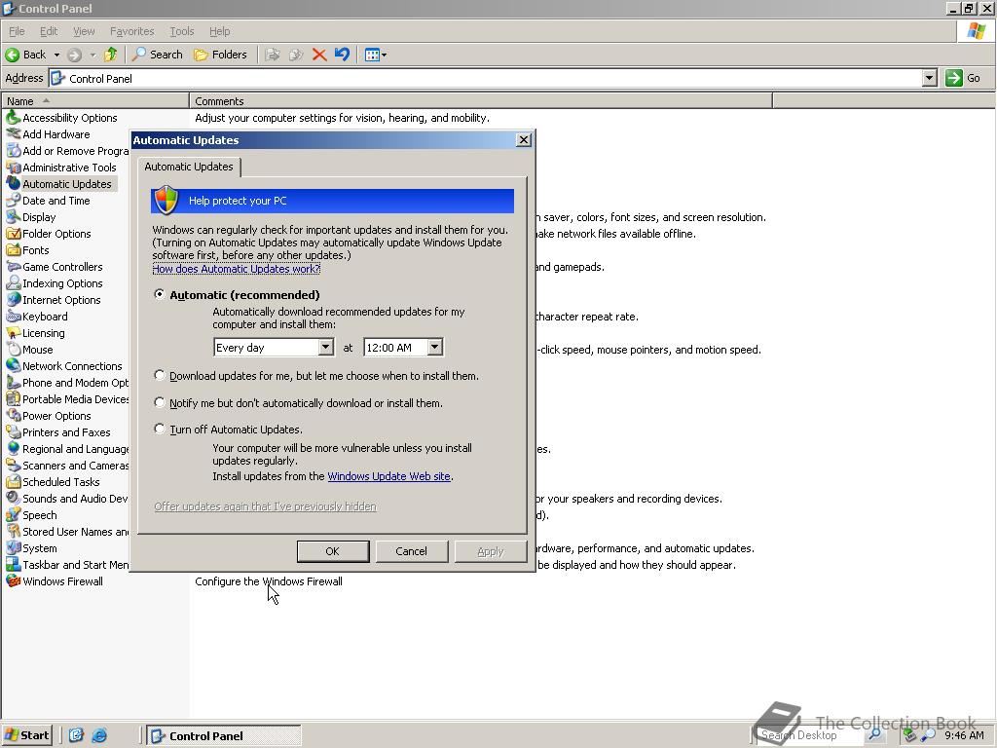Select the Printers and Faxes list item
The image size is (997, 748).
click(66, 431)
